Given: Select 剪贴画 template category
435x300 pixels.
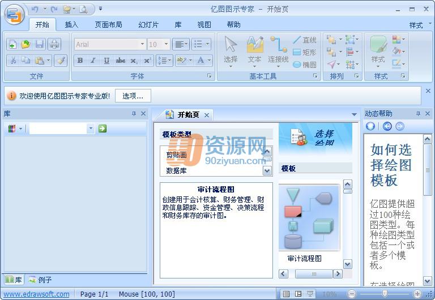Looking at the screenshot, I should coord(177,155).
